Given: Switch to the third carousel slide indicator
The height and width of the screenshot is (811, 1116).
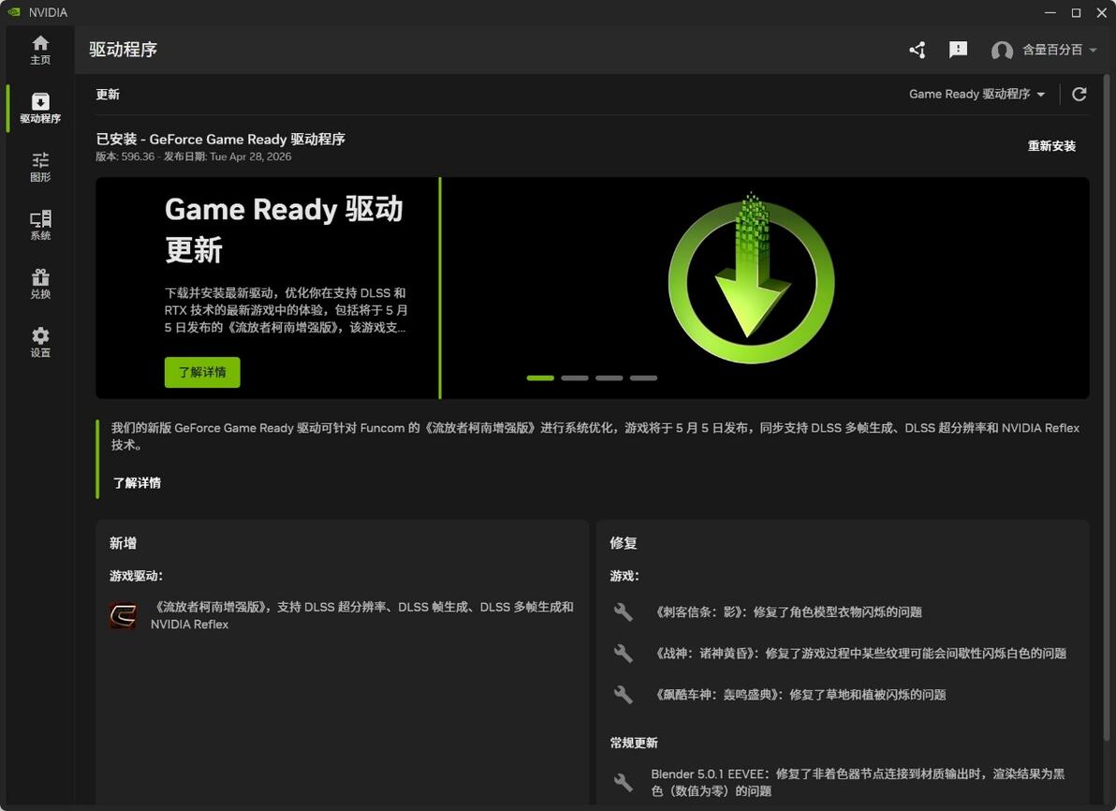Looking at the screenshot, I should click(x=609, y=378).
